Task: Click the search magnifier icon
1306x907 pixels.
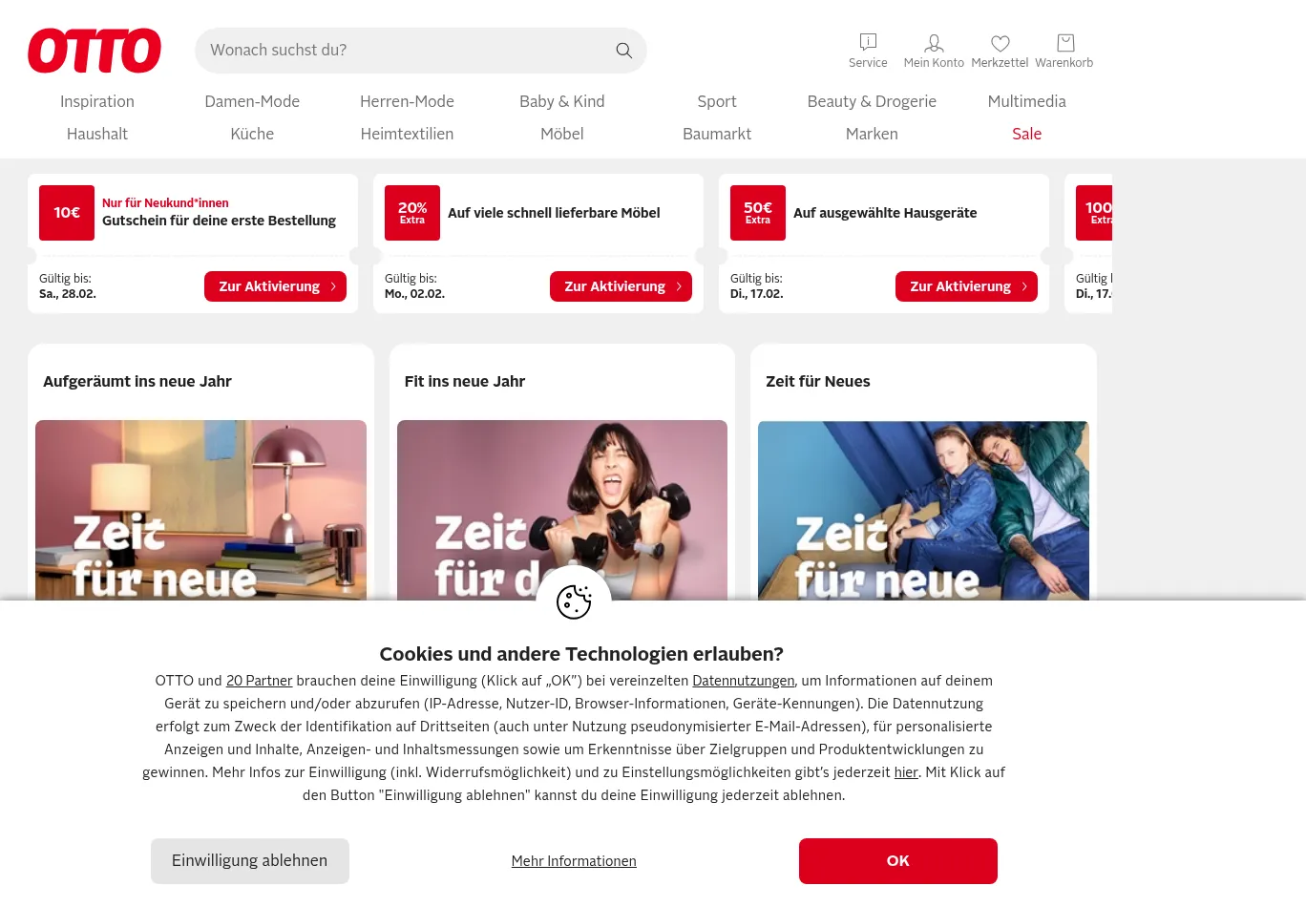Action: (x=623, y=51)
